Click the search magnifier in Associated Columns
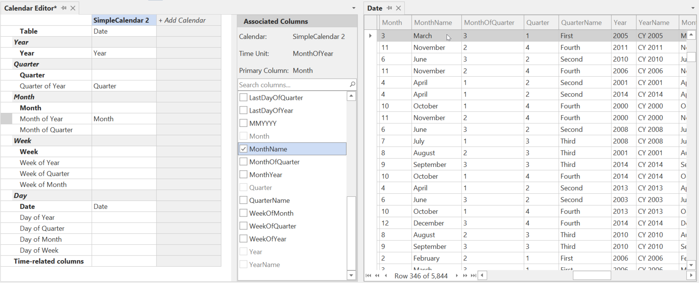699x283 pixels. (x=352, y=85)
